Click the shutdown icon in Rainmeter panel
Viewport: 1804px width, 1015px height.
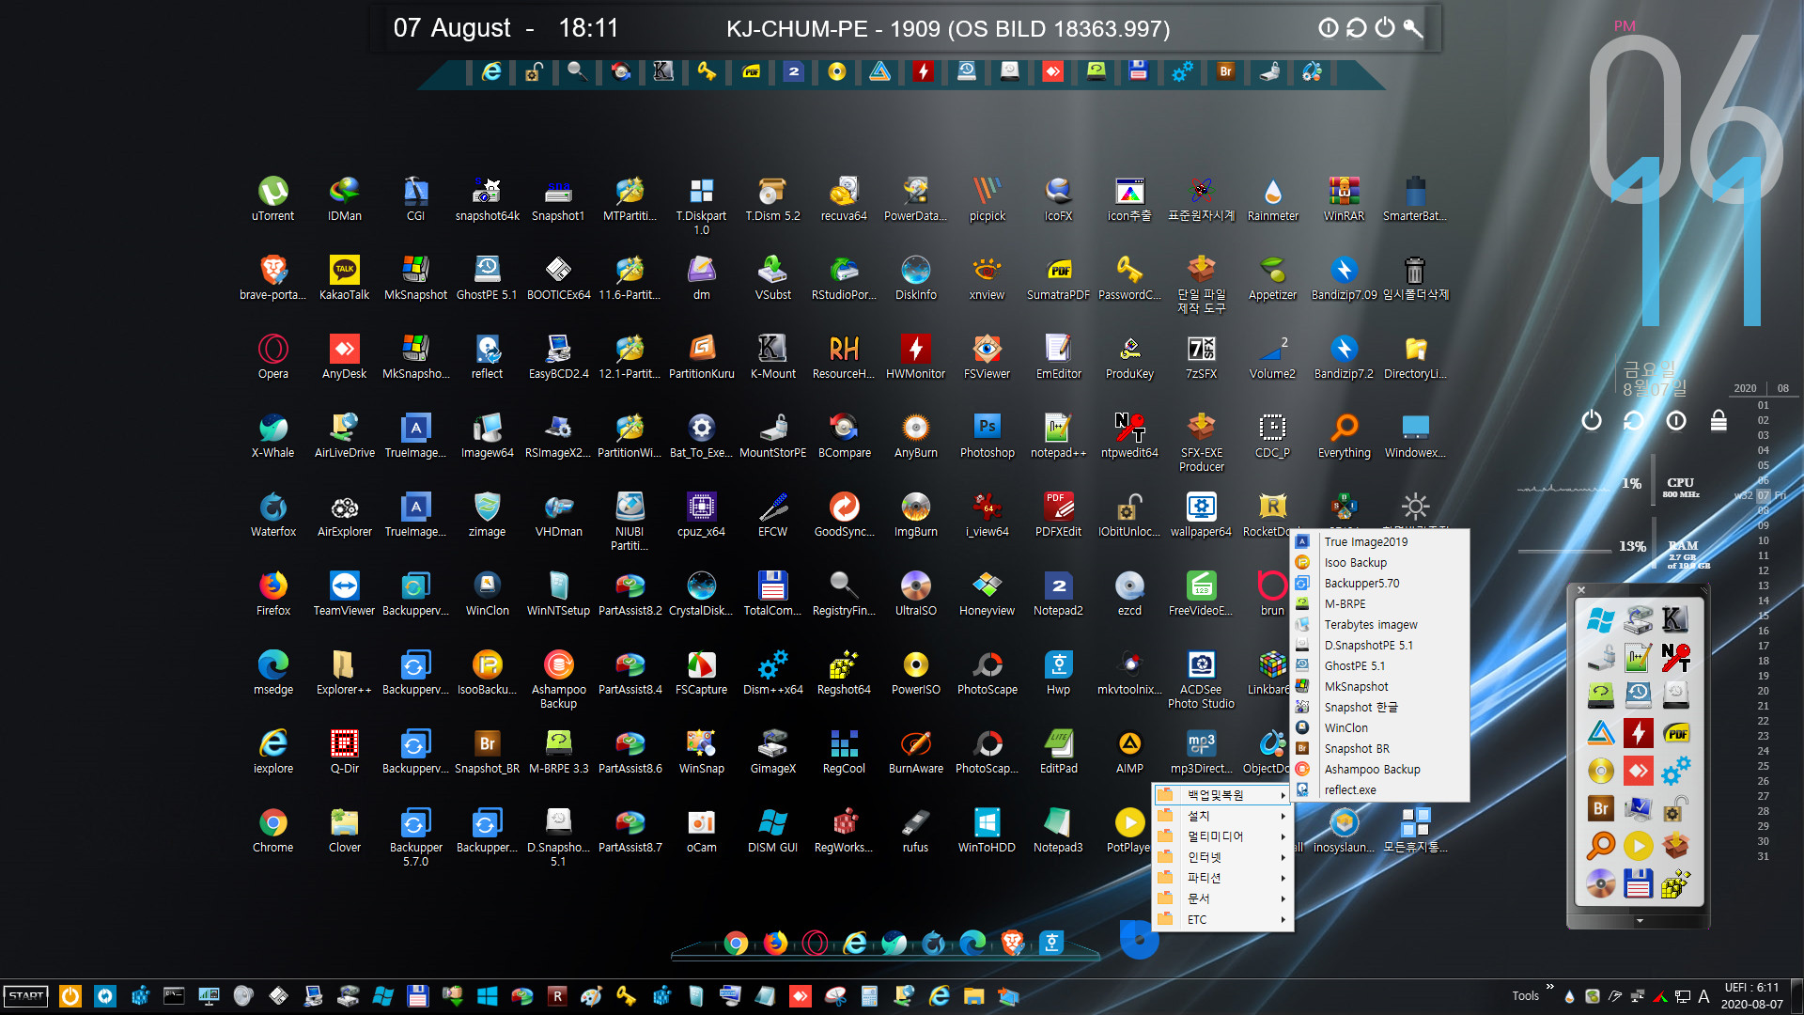click(x=1591, y=420)
